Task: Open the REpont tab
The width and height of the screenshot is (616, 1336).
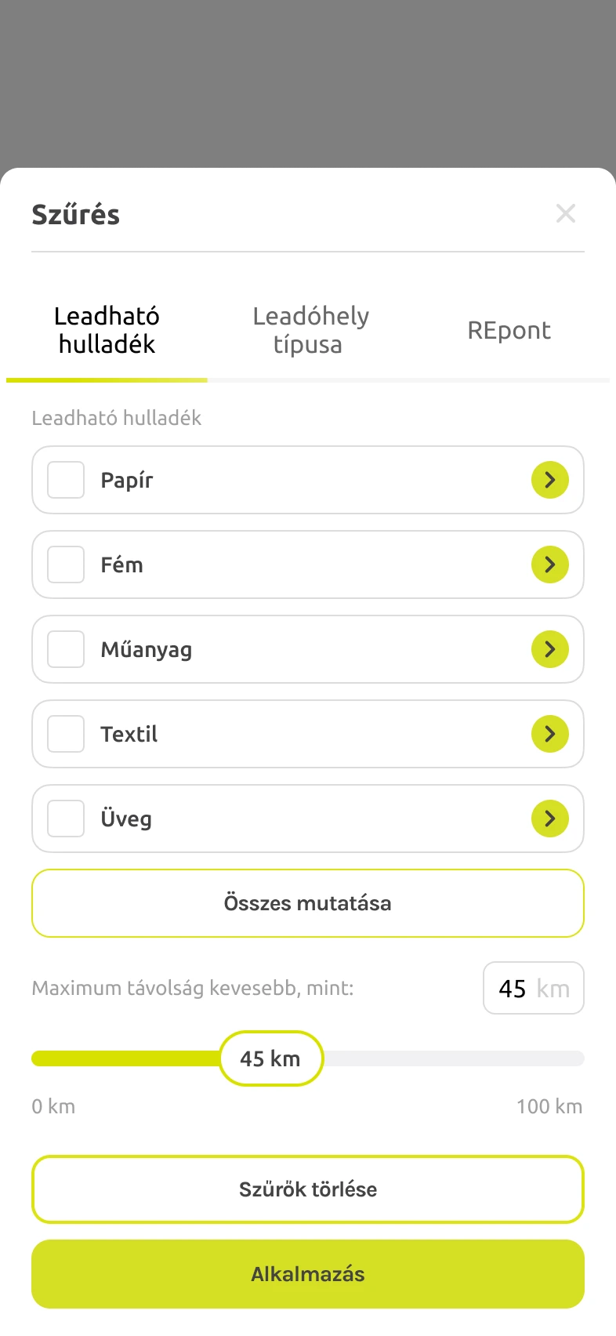Action: (x=509, y=330)
